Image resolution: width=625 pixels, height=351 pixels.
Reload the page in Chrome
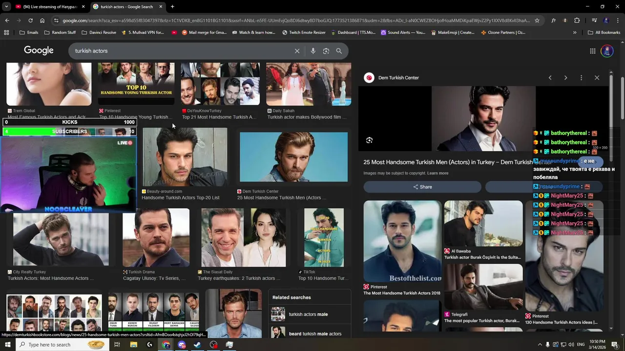pyautogui.click(x=30, y=20)
